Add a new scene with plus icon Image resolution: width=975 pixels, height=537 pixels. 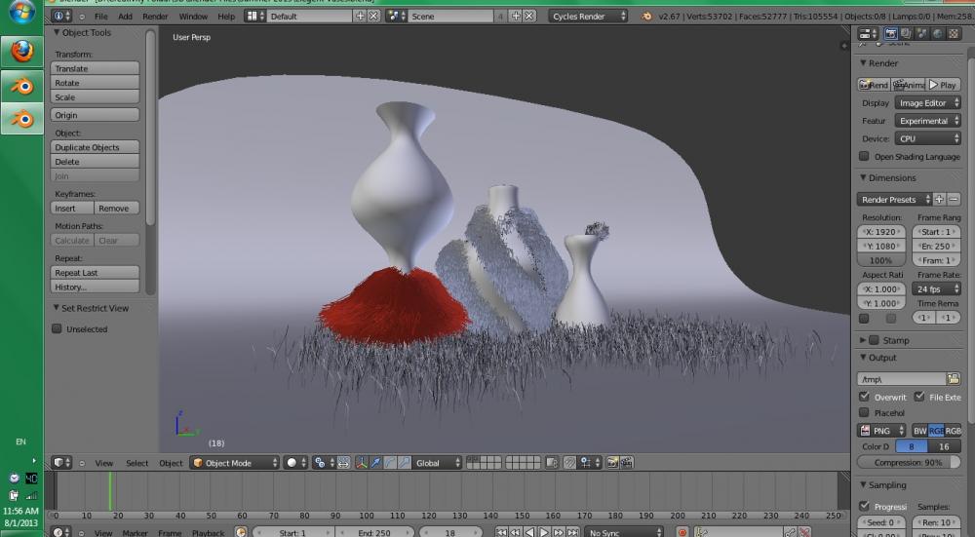click(516, 17)
